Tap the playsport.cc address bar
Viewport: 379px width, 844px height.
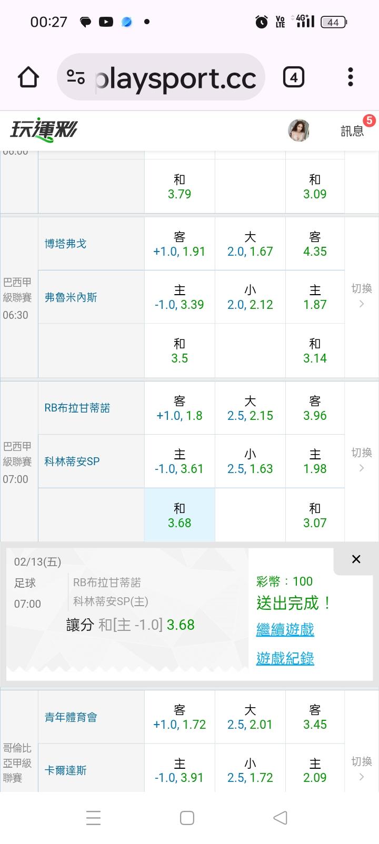point(175,78)
